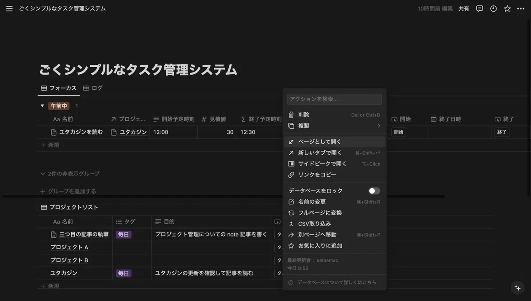Add a new row under ユタカジンを読む
The width and height of the screenshot is (531, 301).
(x=50, y=145)
